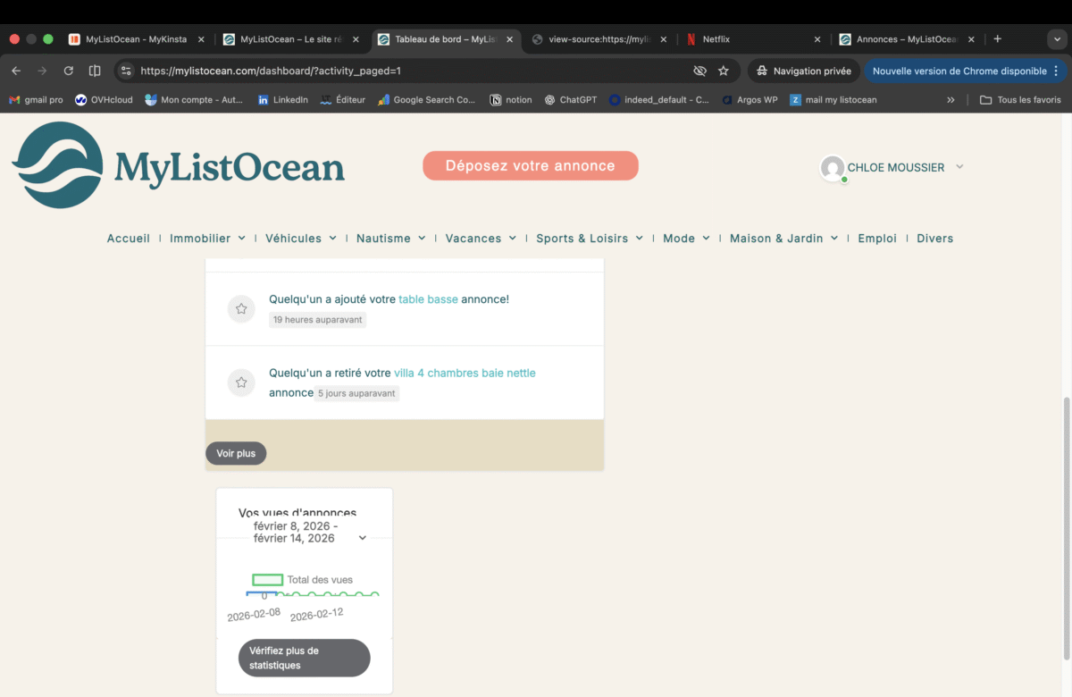1072x697 pixels.
Task: Click the Déposez votre annonce button
Action: tap(530, 165)
